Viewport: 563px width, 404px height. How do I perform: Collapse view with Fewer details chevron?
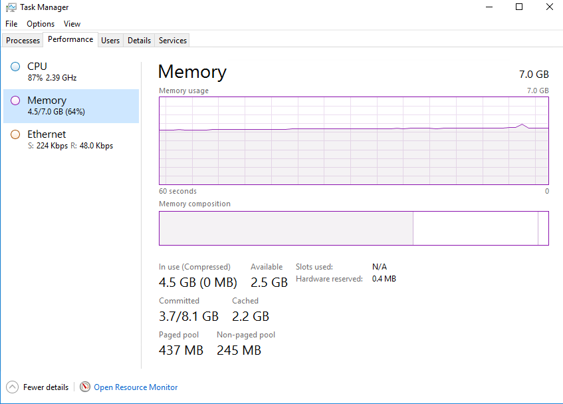pos(12,387)
